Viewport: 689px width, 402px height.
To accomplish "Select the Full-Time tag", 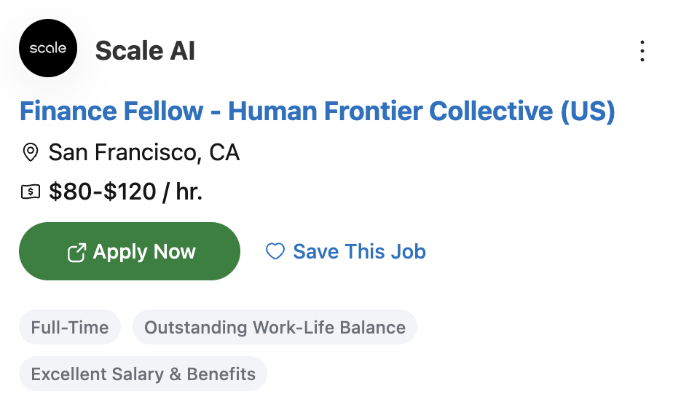I will click(x=70, y=327).
